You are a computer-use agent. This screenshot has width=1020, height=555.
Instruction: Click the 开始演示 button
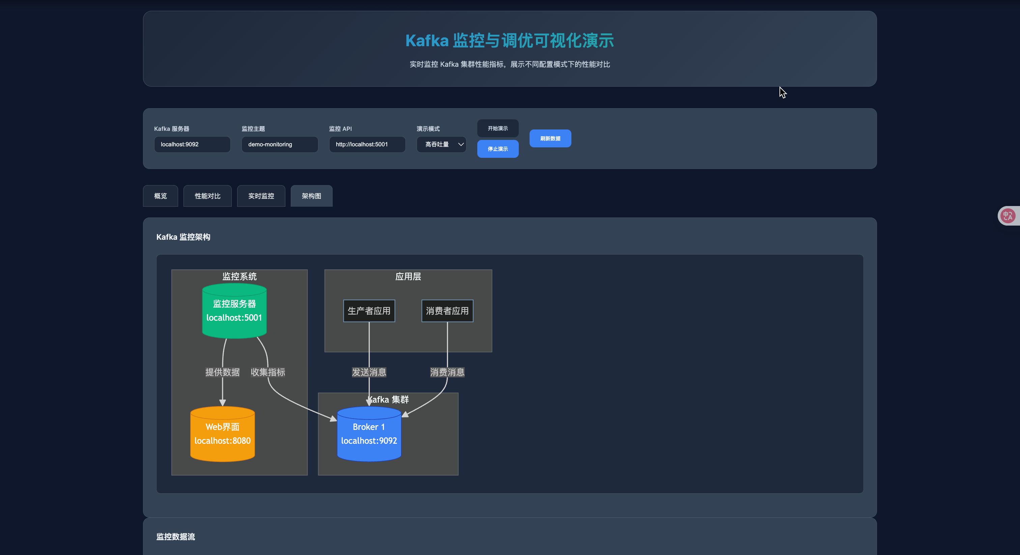(498, 128)
